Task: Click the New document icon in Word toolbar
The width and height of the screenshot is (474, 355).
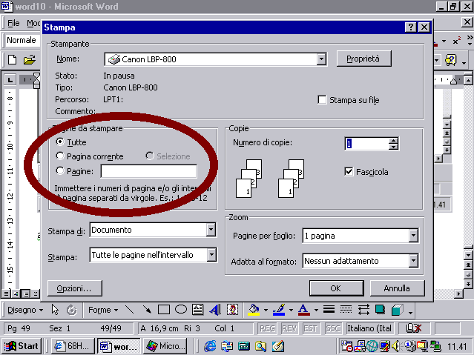Action: click(x=12, y=60)
